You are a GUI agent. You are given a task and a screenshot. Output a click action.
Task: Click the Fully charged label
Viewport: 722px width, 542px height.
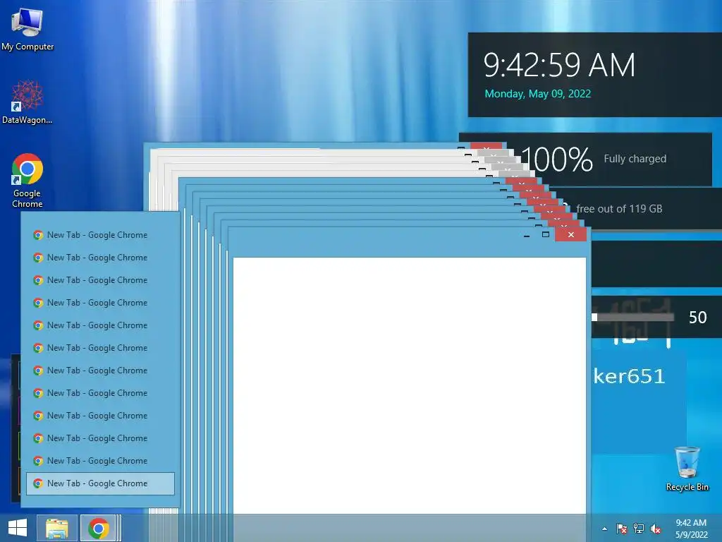[635, 159]
